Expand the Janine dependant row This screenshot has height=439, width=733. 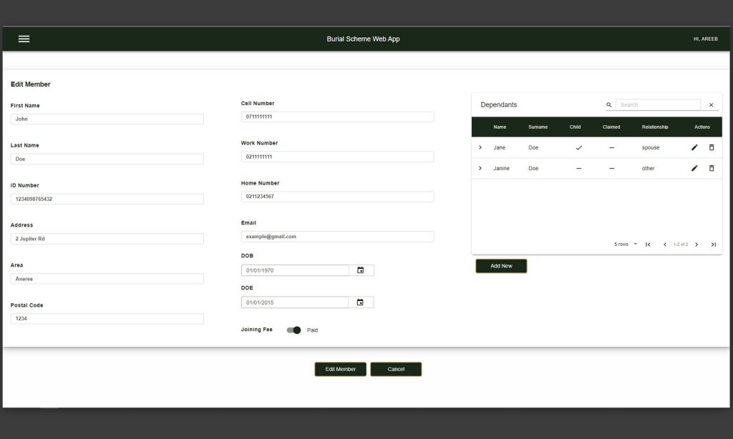pos(480,168)
